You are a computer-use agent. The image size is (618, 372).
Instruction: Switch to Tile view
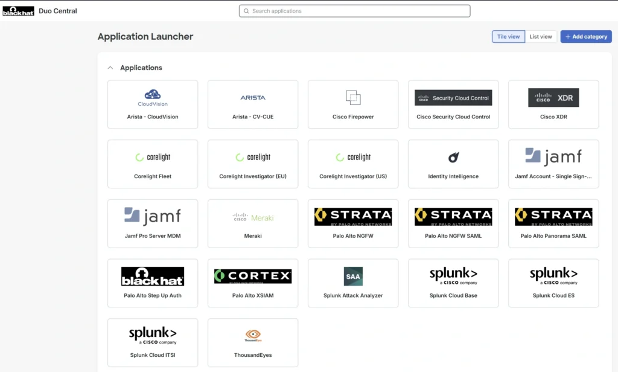click(x=508, y=37)
